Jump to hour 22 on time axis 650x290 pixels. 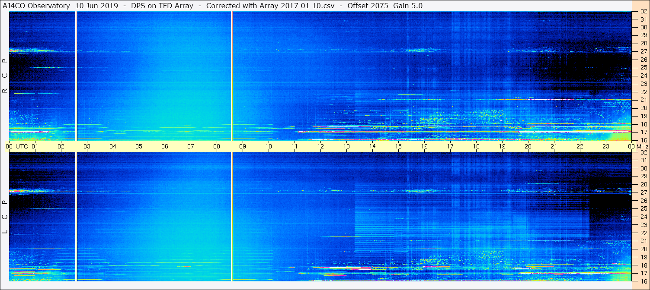click(580, 146)
